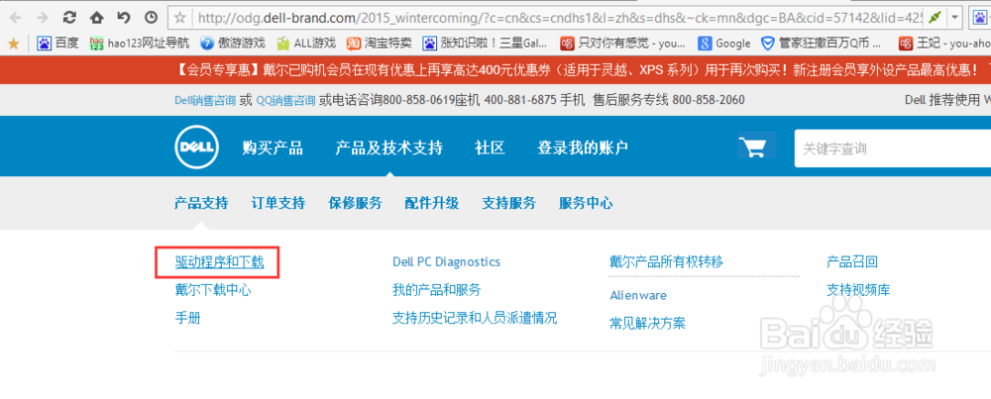
Task: Click the 驱动程序和下载 link
Action: 219,262
